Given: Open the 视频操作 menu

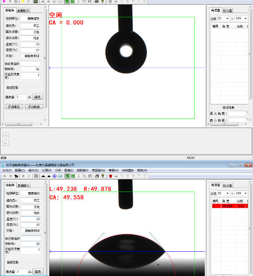Looking at the screenshot, I should (x=83, y=170).
